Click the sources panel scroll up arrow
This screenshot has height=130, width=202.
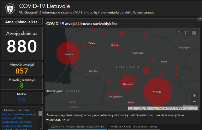[40, 109]
